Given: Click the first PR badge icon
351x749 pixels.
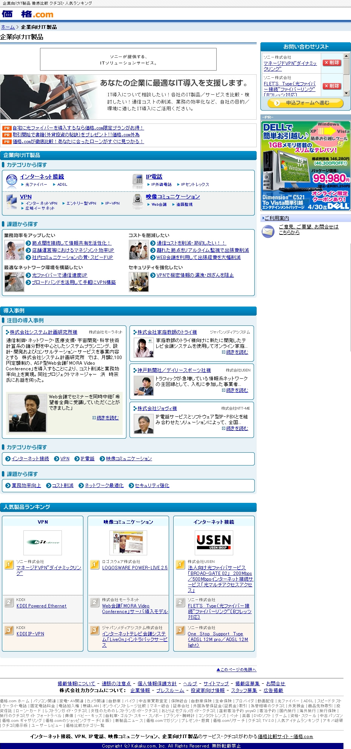Looking at the screenshot, I should pyautogui.click(x=7, y=128).
